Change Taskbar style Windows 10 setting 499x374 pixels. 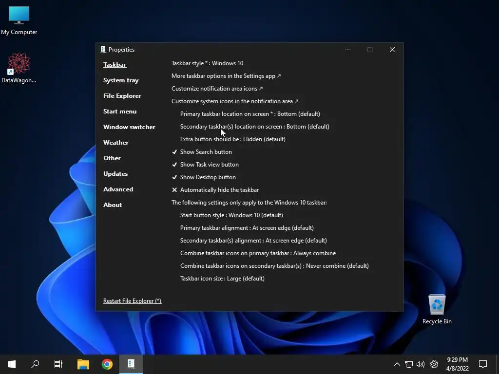point(208,63)
